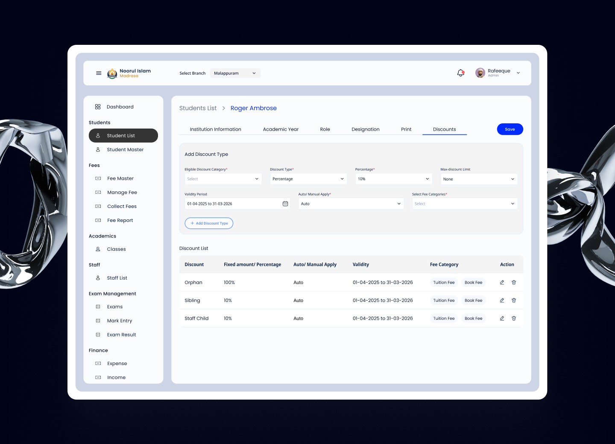Open the calendar icon in Validity Period

(285, 204)
